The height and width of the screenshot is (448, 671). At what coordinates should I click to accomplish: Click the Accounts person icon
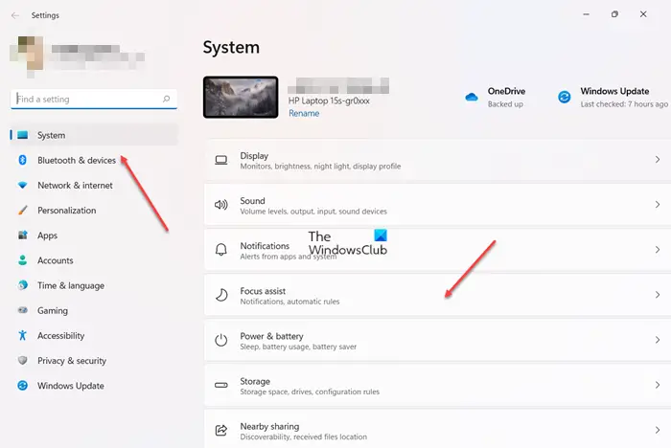(x=23, y=260)
